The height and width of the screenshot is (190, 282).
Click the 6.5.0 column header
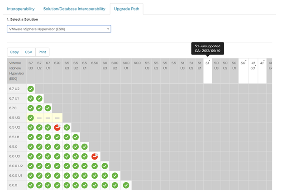pyautogui.click(x=95, y=71)
